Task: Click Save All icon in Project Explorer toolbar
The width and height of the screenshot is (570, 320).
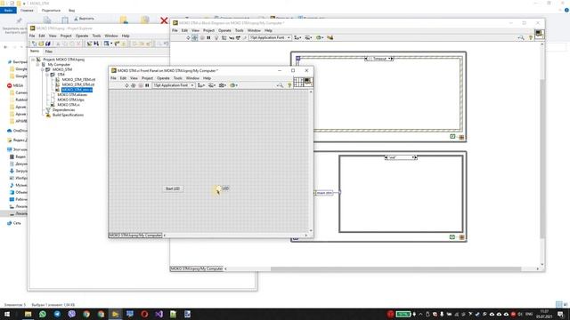Action: [48, 44]
